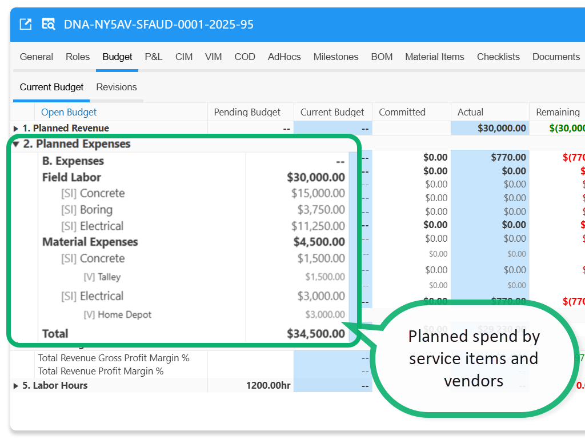585x439 pixels.
Task: Switch to the General tab
Action: point(36,57)
